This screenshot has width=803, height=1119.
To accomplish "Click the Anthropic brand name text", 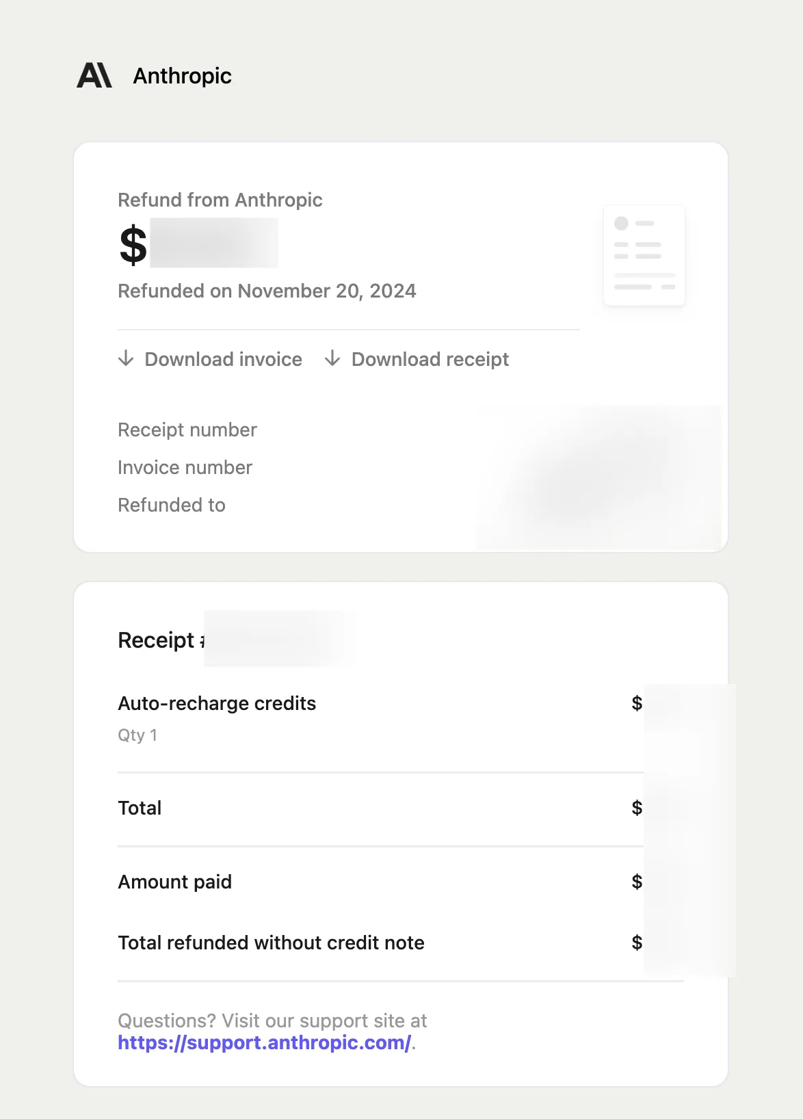I will 182,76.
